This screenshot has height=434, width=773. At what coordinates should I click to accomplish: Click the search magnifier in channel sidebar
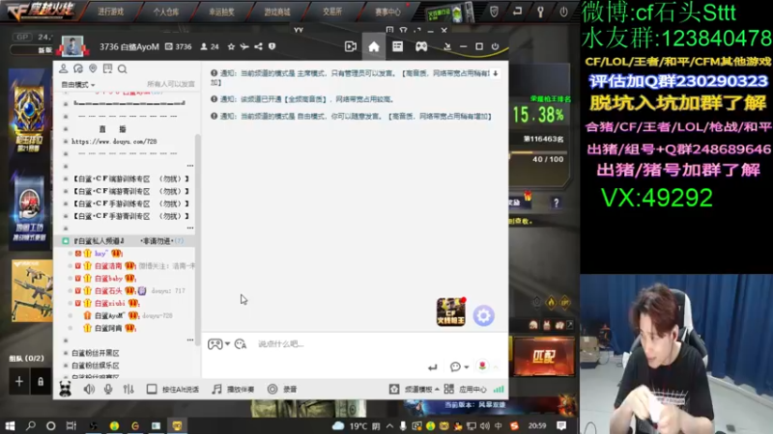123,68
